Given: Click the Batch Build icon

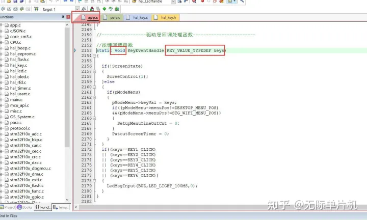Looking at the screenshot, I should click(x=22, y=9).
